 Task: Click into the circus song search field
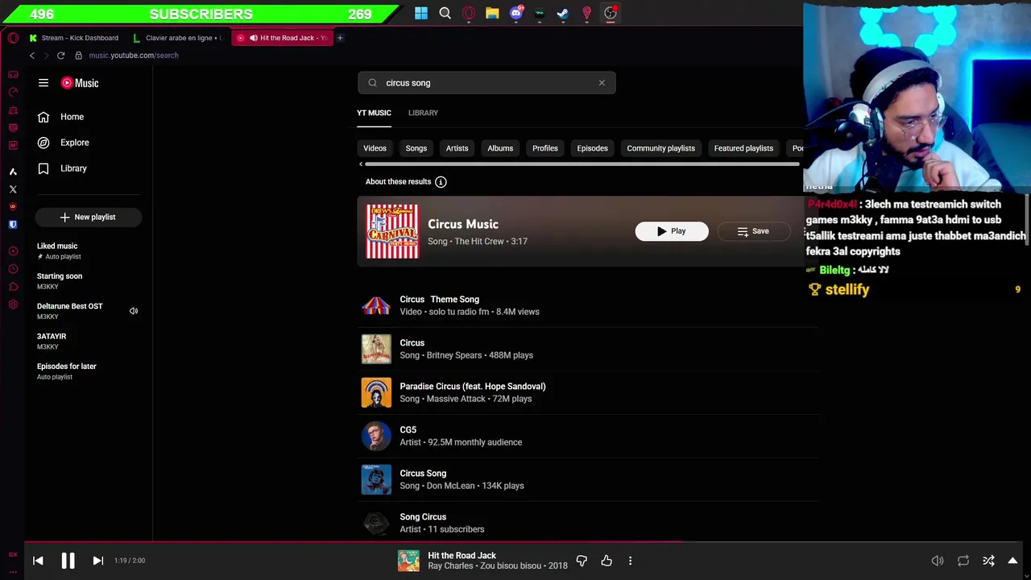point(487,83)
